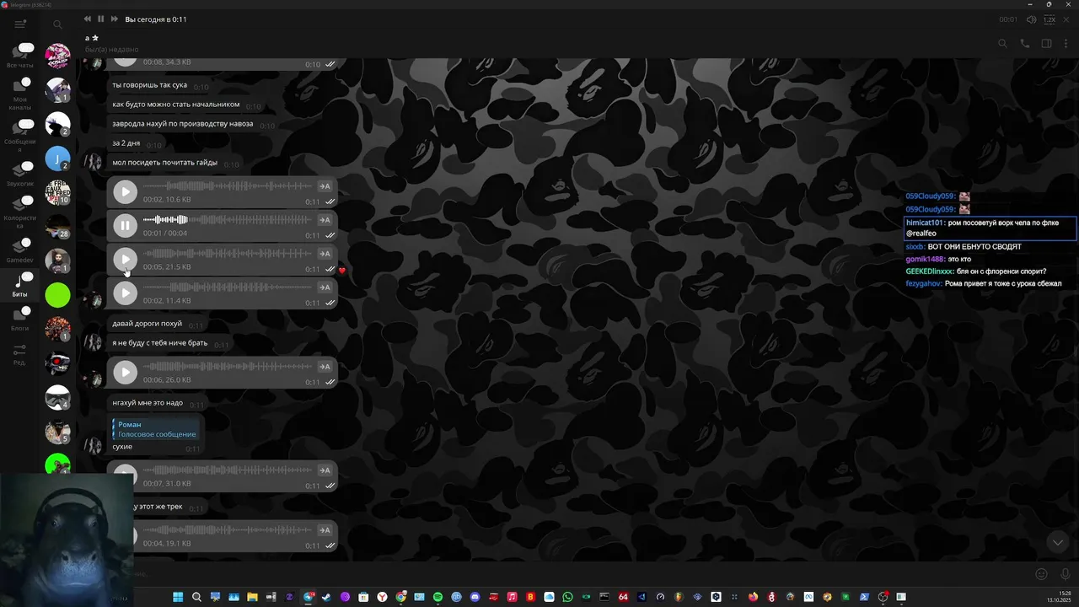Select the 'Мои каналы' folder

(x=20, y=94)
